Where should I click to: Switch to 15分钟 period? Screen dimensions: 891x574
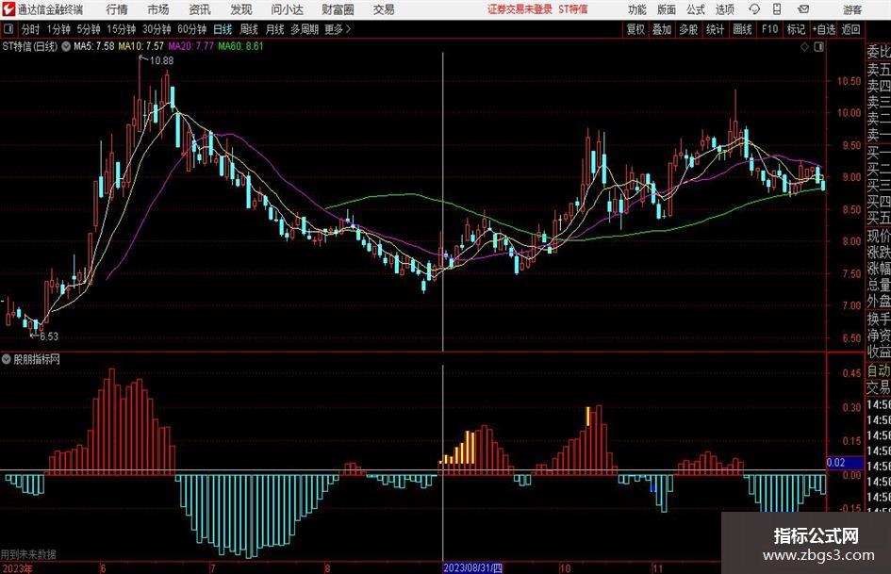point(121,29)
